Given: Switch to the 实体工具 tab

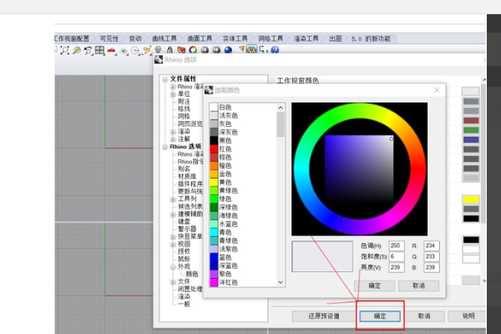Looking at the screenshot, I should (235, 38).
